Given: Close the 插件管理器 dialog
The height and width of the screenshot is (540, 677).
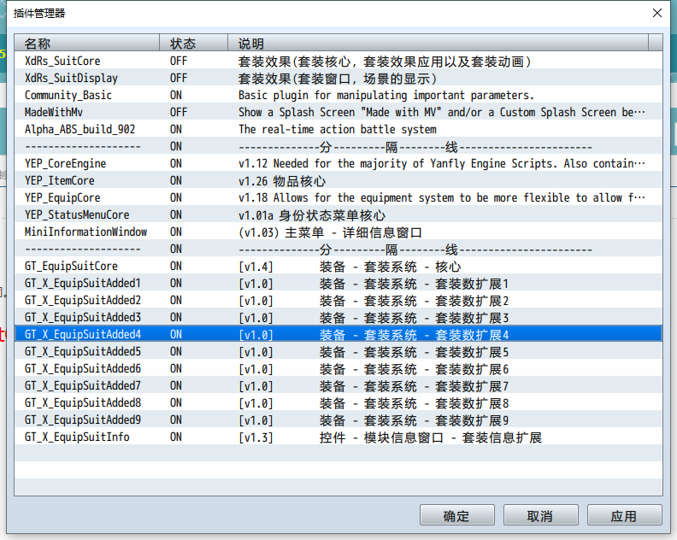Looking at the screenshot, I should 657,13.
